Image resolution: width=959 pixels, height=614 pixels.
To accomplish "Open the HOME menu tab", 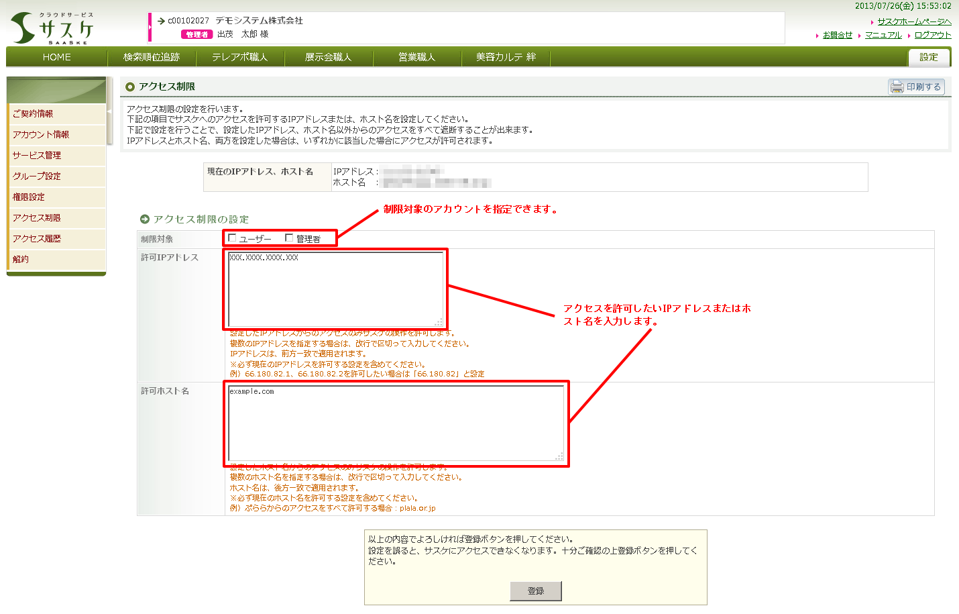I will click(x=57, y=57).
